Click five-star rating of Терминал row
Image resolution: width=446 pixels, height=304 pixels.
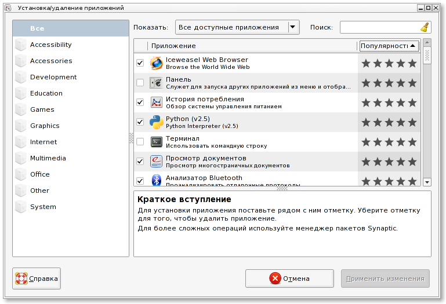(389, 142)
